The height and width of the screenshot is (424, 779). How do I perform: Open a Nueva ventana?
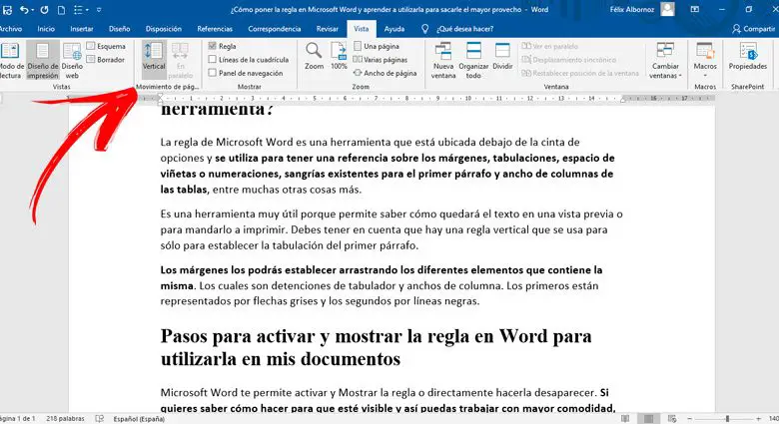pyautogui.click(x=443, y=62)
